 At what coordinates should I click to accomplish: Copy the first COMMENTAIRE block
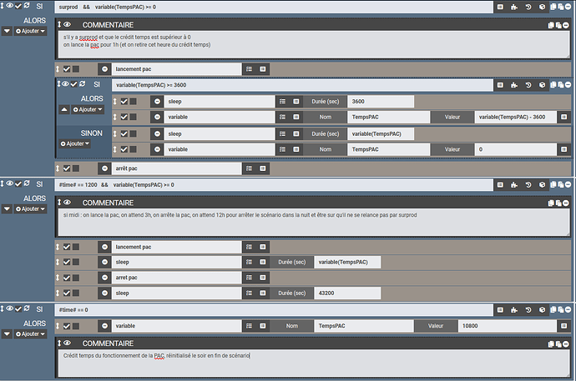coord(550,25)
